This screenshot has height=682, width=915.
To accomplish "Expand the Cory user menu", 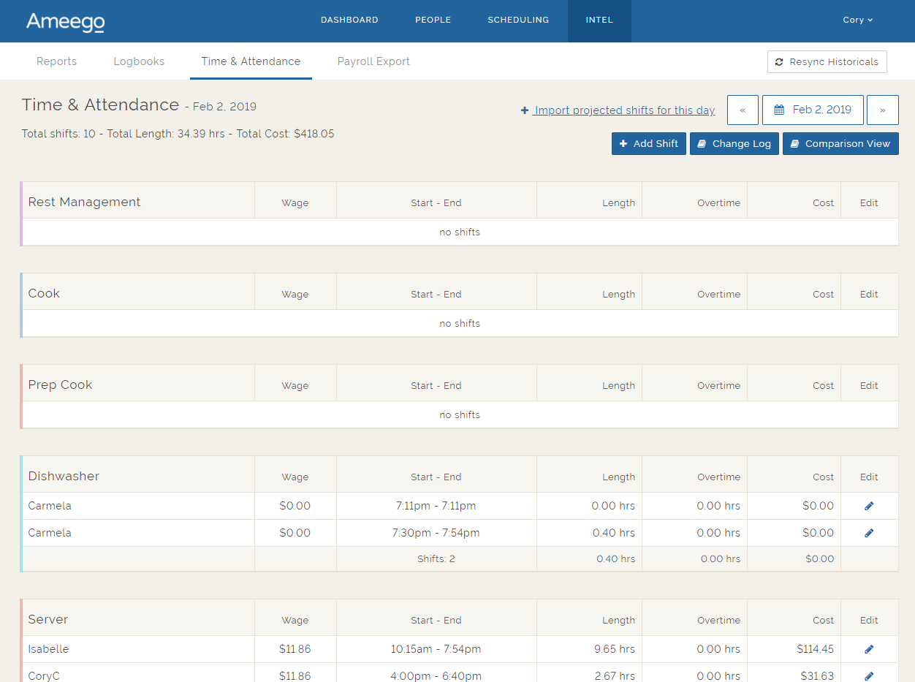I will coord(857,20).
